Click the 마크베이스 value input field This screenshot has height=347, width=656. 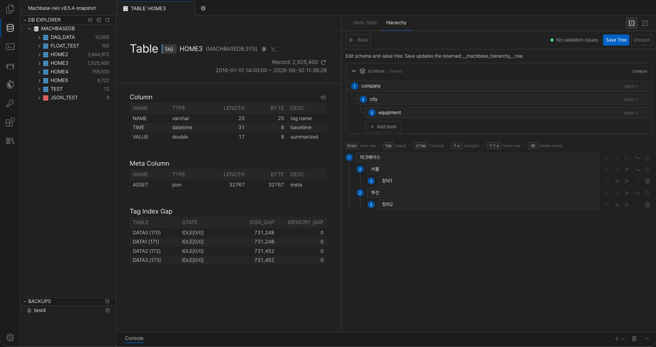477,157
